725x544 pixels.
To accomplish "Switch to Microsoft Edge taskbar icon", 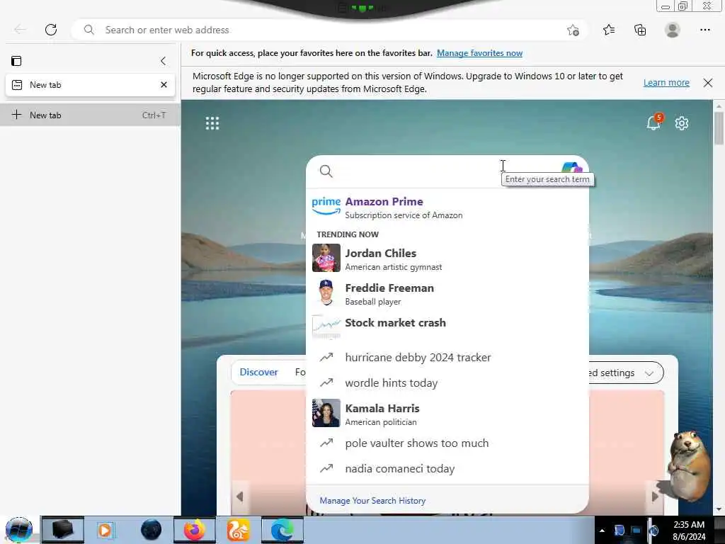I will point(282,530).
